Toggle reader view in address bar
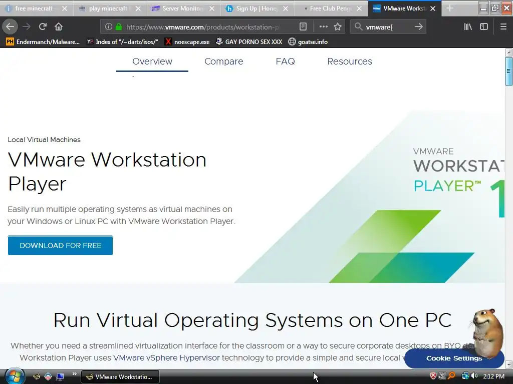This screenshot has width=513, height=384. click(303, 27)
